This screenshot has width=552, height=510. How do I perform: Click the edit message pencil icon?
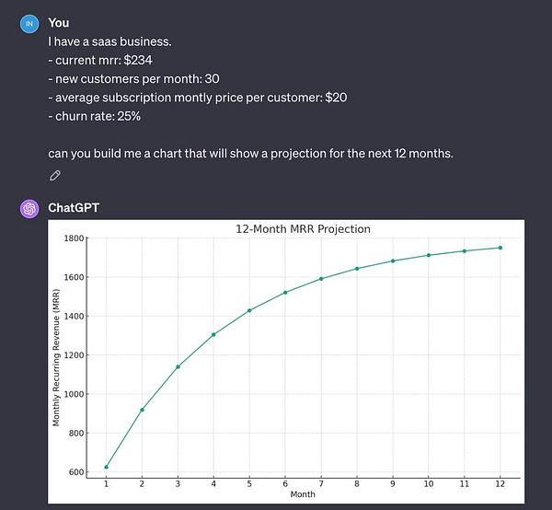pos(55,175)
